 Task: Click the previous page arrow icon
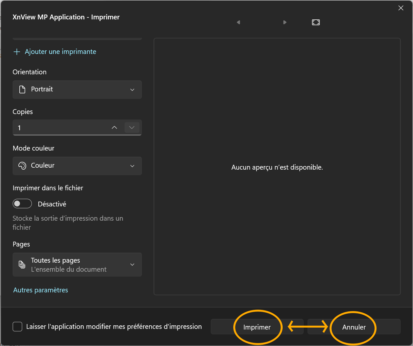[238, 22]
